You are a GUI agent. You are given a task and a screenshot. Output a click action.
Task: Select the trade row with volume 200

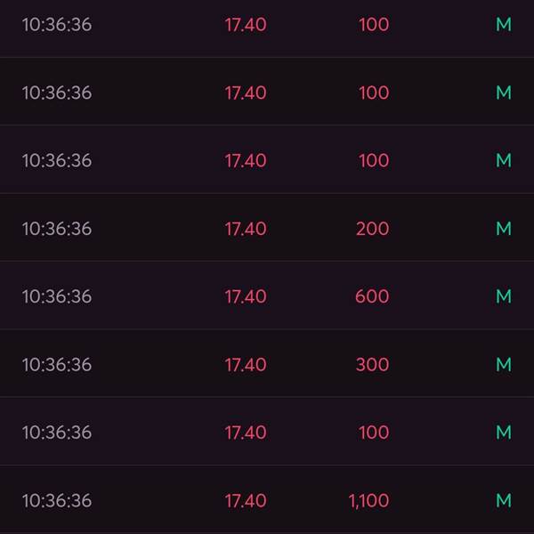click(267, 228)
